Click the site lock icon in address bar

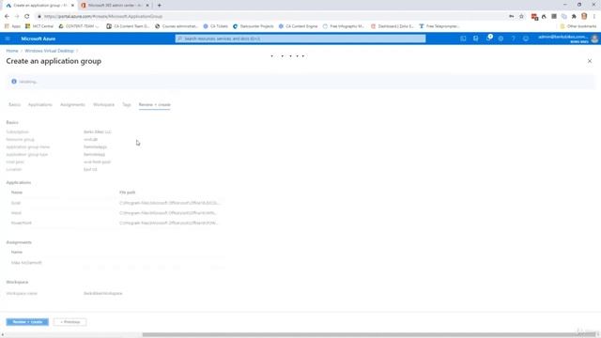click(39, 17)
